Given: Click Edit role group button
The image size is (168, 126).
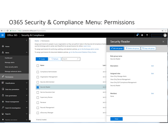Looking at the screenshot, I should click(117, 48).
